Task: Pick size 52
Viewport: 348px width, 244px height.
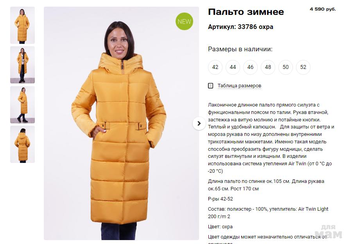Action: [303, 67]
